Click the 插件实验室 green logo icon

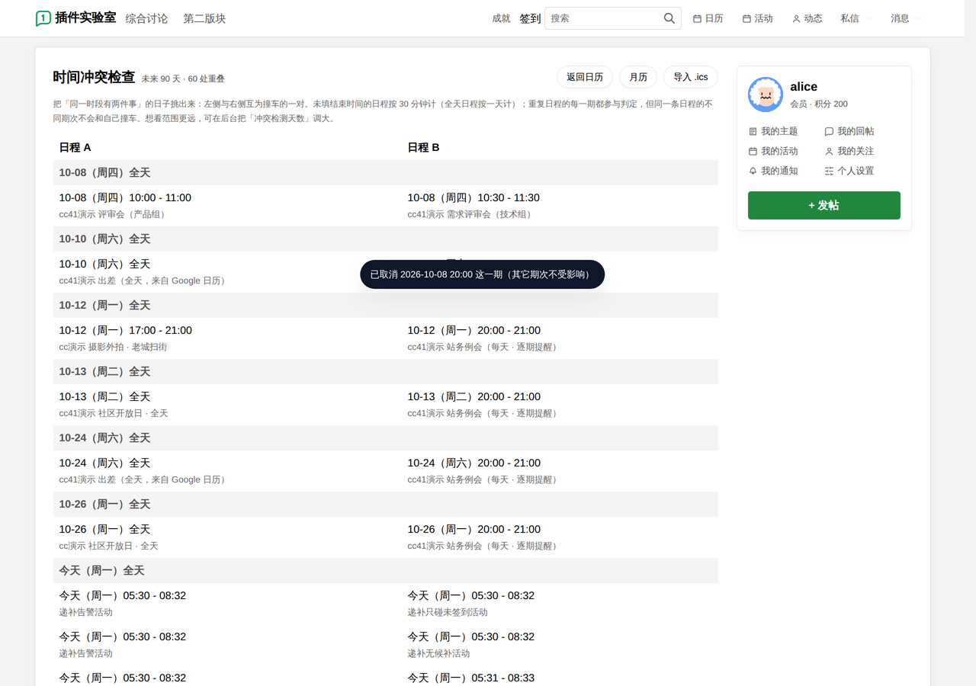click(43, 18)
